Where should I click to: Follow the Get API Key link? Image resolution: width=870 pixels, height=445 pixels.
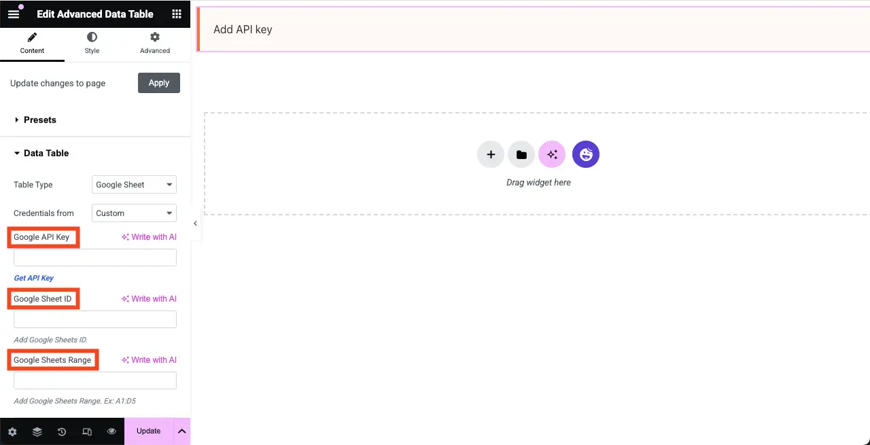(x=34, y=278)
